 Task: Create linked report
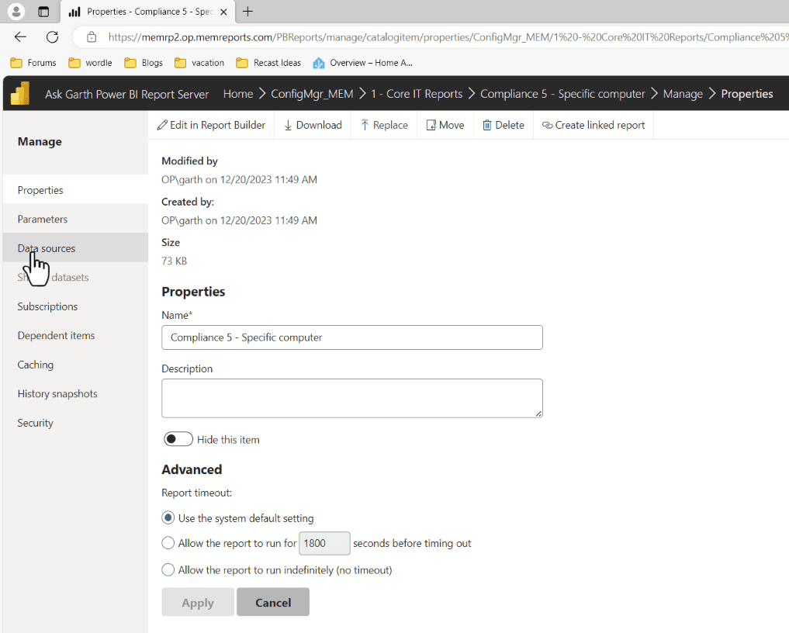coord(593,125)
